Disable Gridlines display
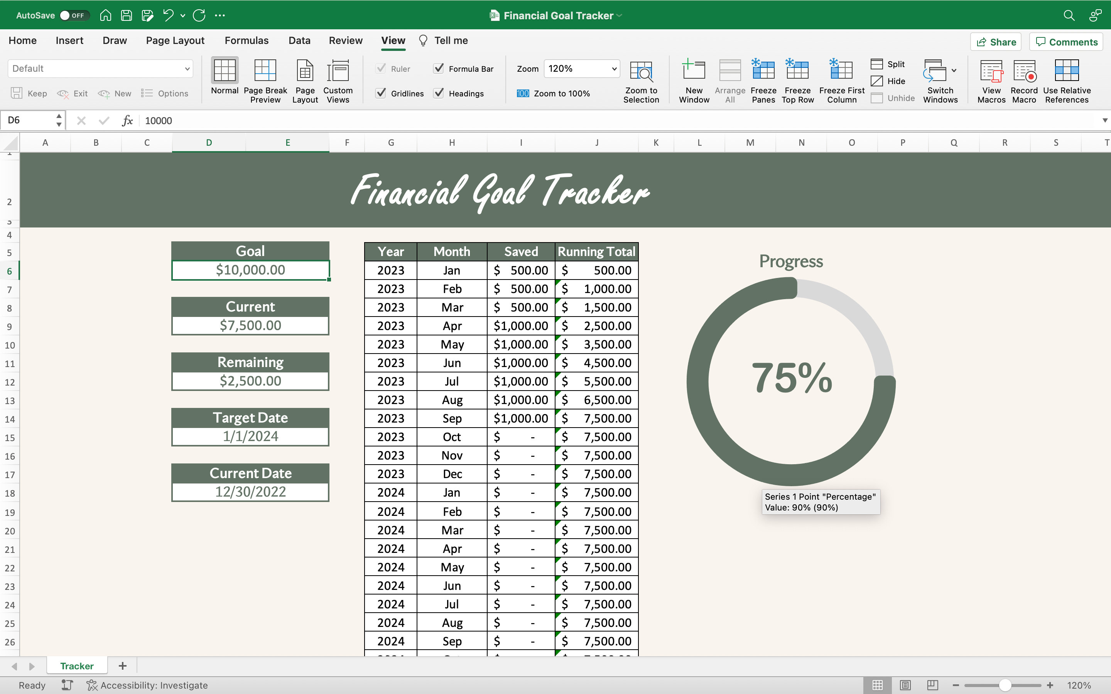 tap(381, 93)
